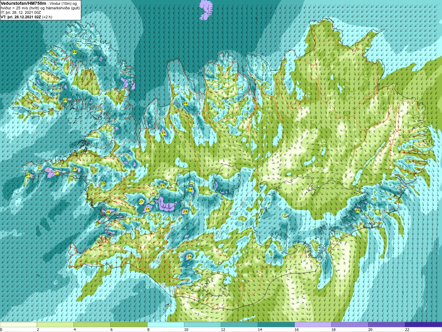
Task: Click the 10–12 m/s turquoise legend swatch
Action: coord(202,325)
